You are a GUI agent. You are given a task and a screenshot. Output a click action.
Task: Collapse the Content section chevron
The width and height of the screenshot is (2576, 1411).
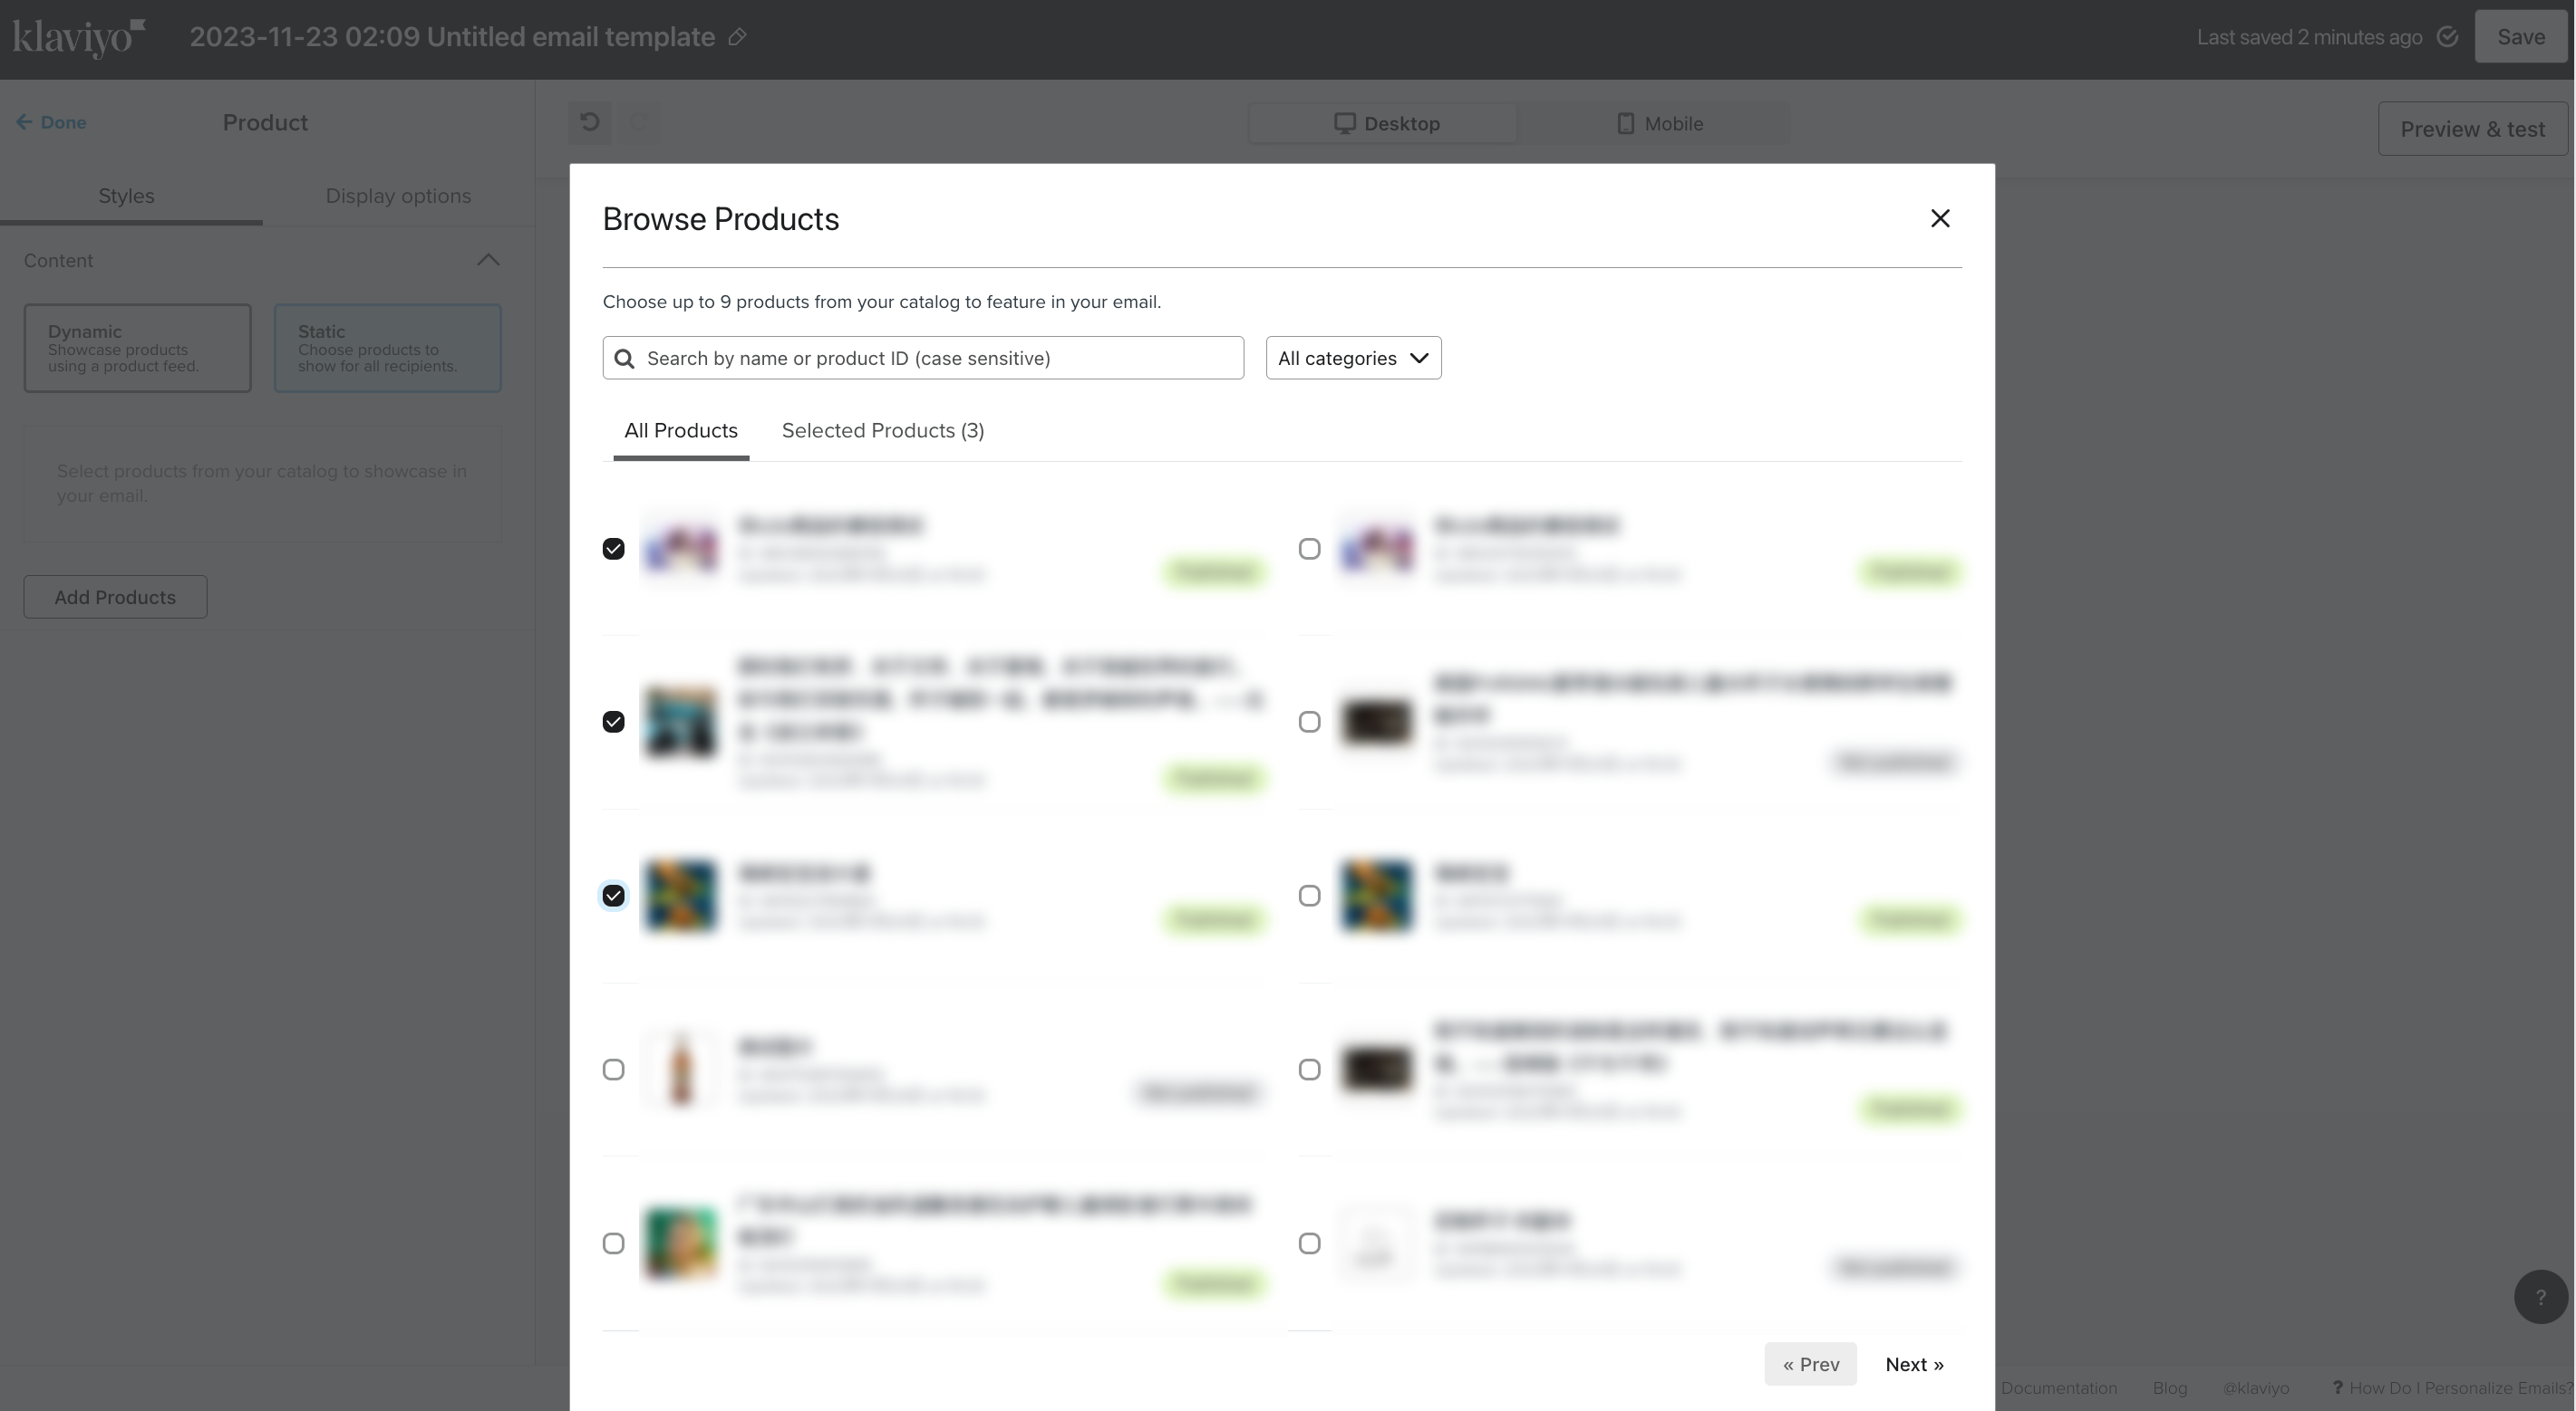click(488, 261)
